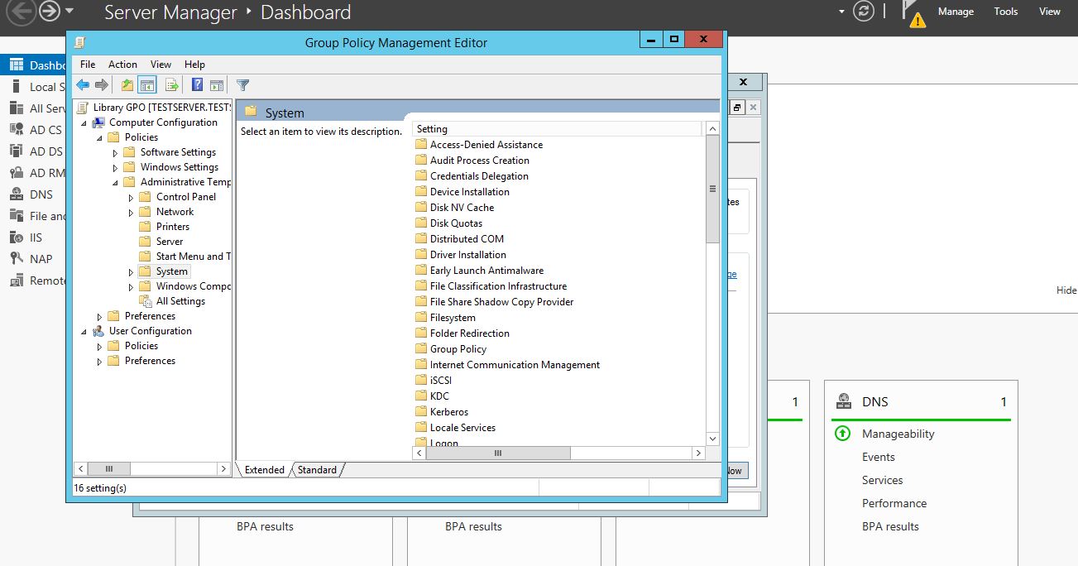Open the Kerberos folder in list
1078x566 pixels.
(x=449, y=412)
